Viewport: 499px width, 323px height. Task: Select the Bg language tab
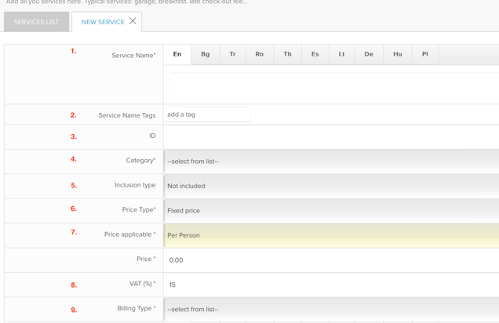pos(206,54)
